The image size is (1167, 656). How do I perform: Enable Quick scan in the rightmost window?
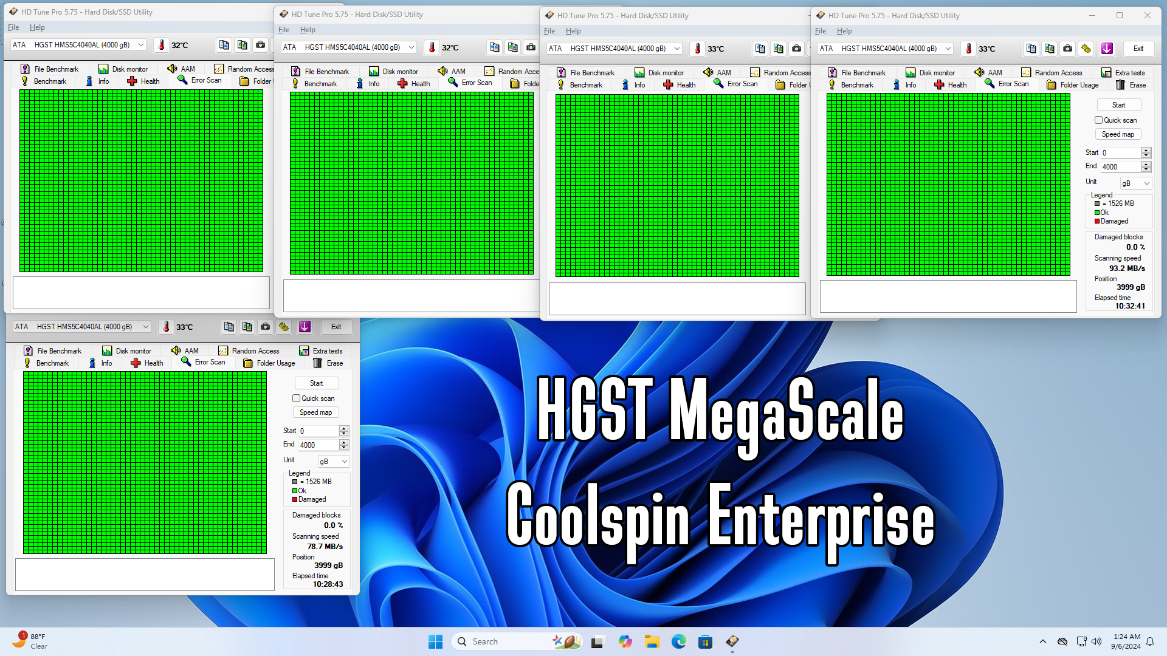(x=1100, y=120)
